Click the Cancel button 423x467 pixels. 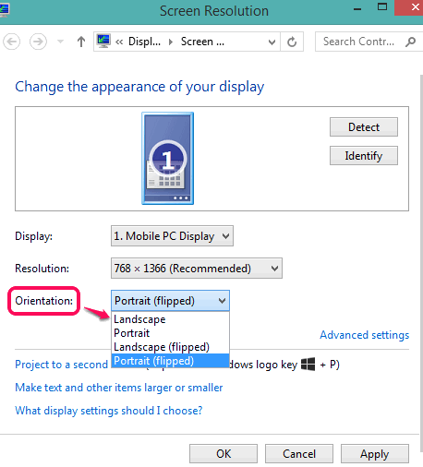click(299, 453)
